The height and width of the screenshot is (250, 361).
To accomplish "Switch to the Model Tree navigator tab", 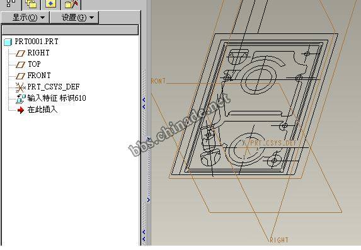I will click(11, 4).
